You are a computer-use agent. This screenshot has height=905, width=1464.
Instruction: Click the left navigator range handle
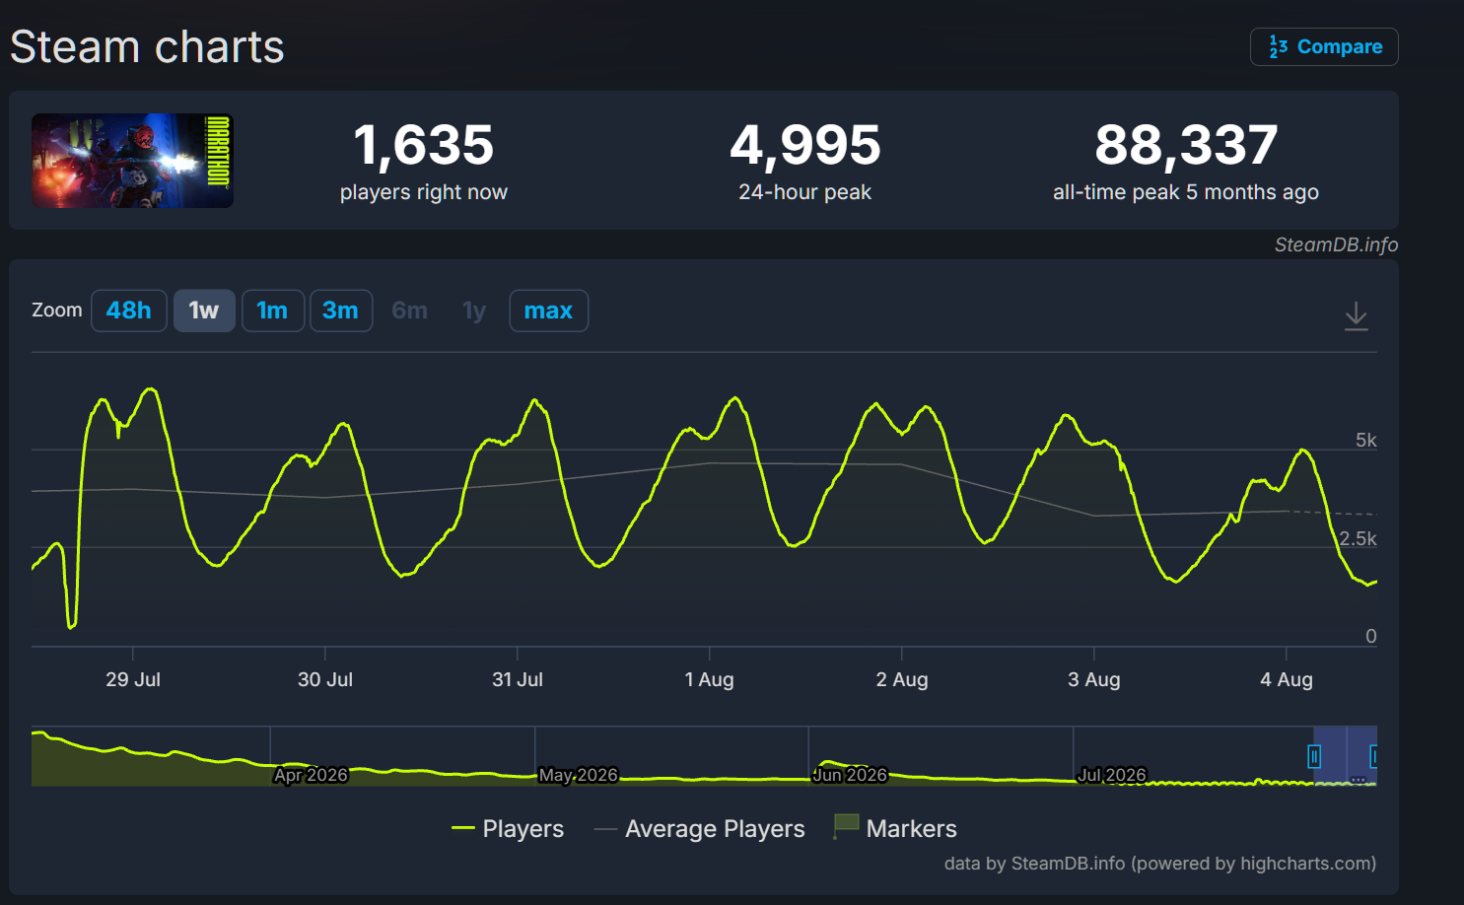click(1314, 756)
